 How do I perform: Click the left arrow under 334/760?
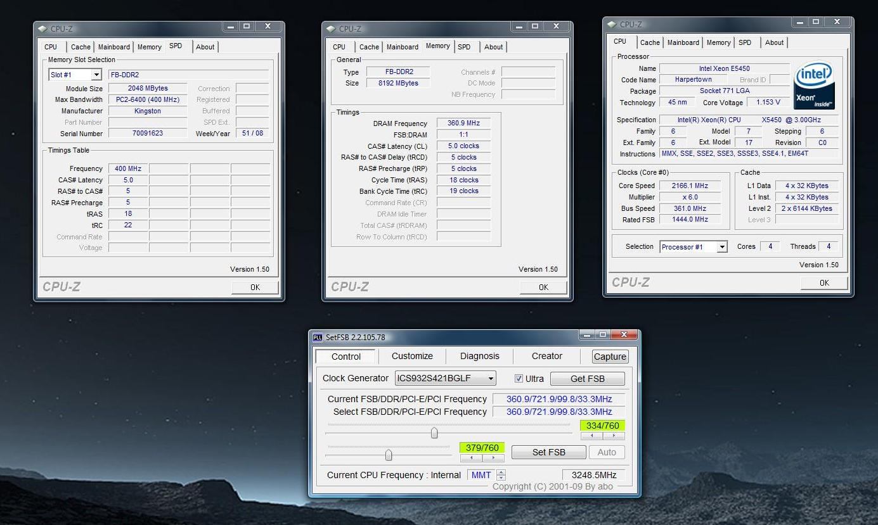click(x=591, y=436)
